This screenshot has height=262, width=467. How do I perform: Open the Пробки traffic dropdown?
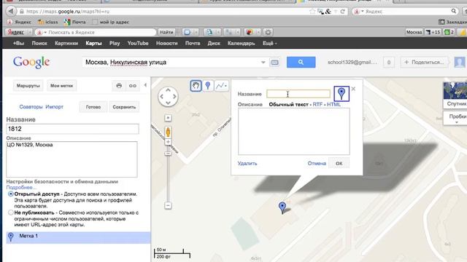click(x=455, y=118)
